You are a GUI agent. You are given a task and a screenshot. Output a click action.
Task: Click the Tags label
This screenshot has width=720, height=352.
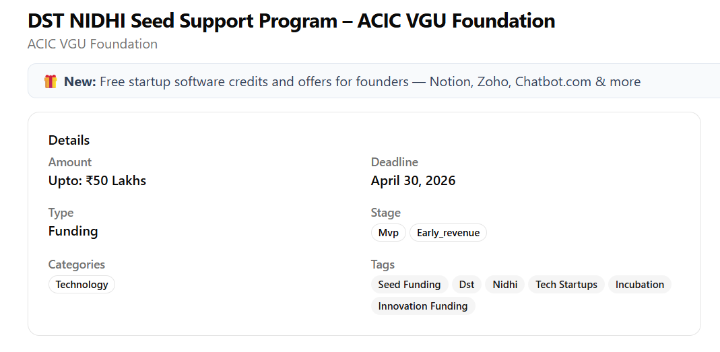383,265
